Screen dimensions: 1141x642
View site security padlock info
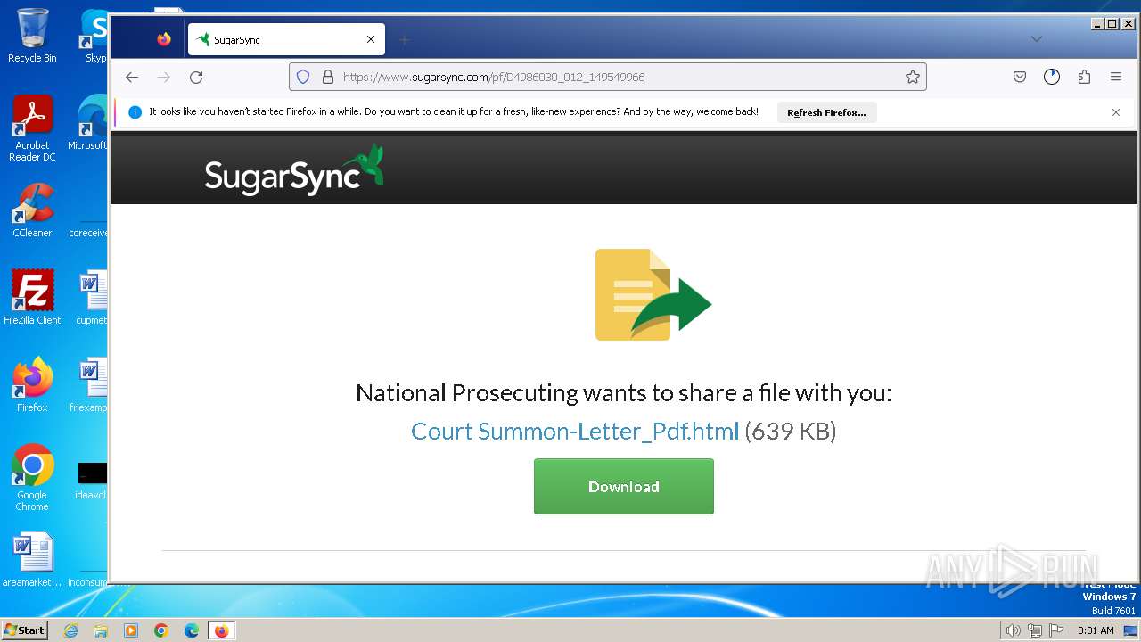(x=327, y=77)
